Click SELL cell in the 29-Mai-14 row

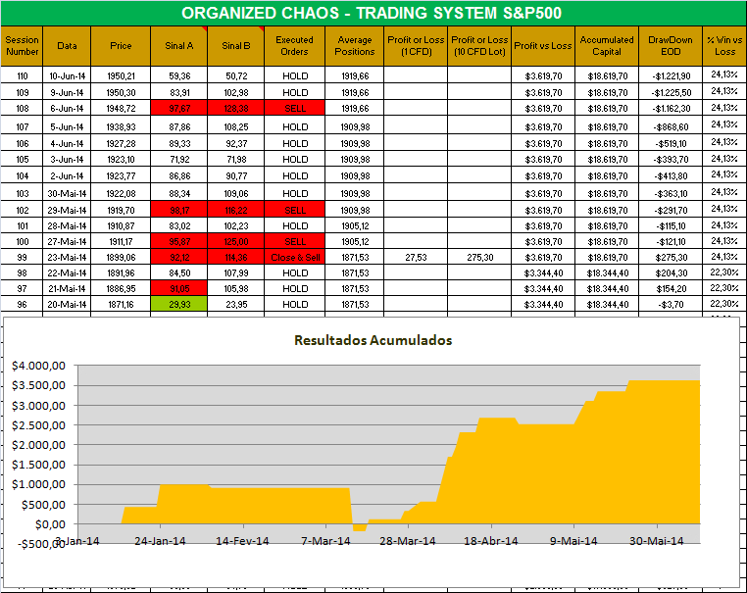294,210
